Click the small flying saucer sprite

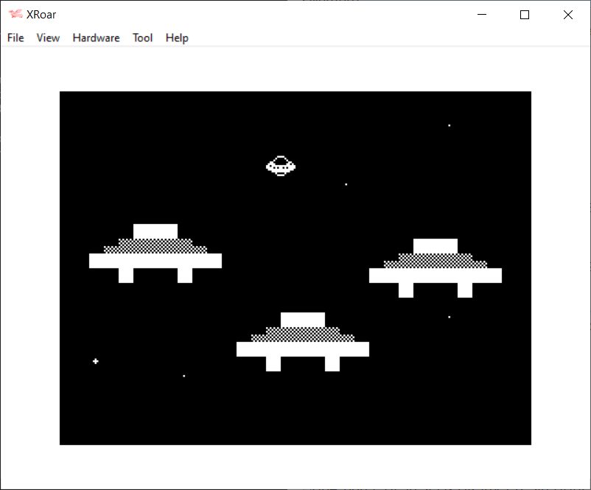[x=281, y=166]
